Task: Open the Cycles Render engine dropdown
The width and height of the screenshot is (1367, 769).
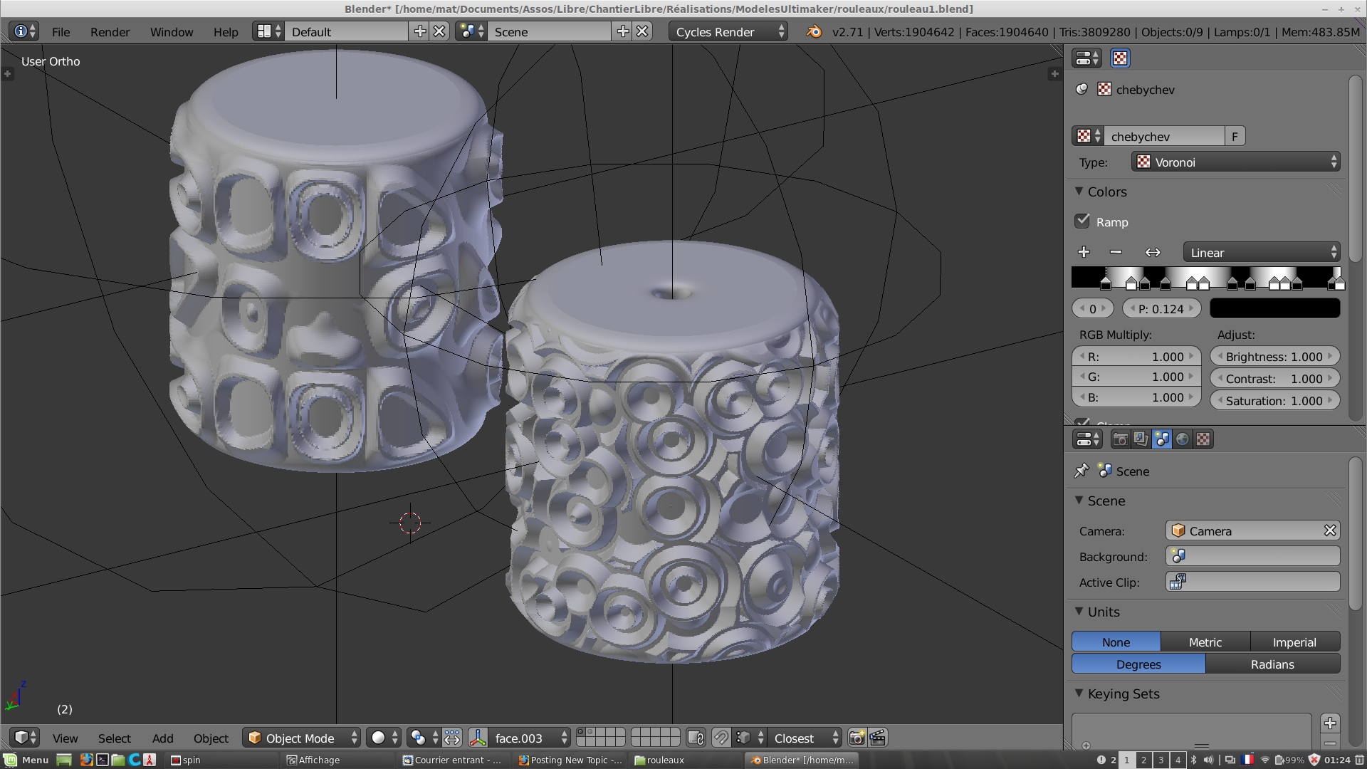Action: point(728,31)
